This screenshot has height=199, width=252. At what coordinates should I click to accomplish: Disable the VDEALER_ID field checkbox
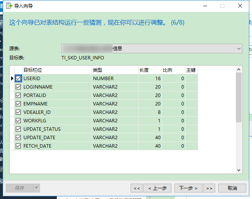tap(18, 112)
